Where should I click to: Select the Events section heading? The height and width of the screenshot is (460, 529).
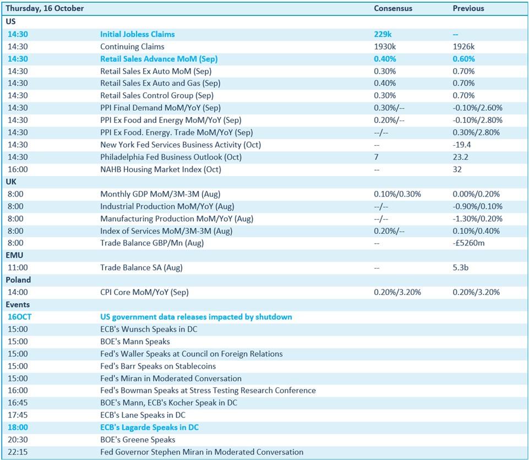tap(18, 305)
